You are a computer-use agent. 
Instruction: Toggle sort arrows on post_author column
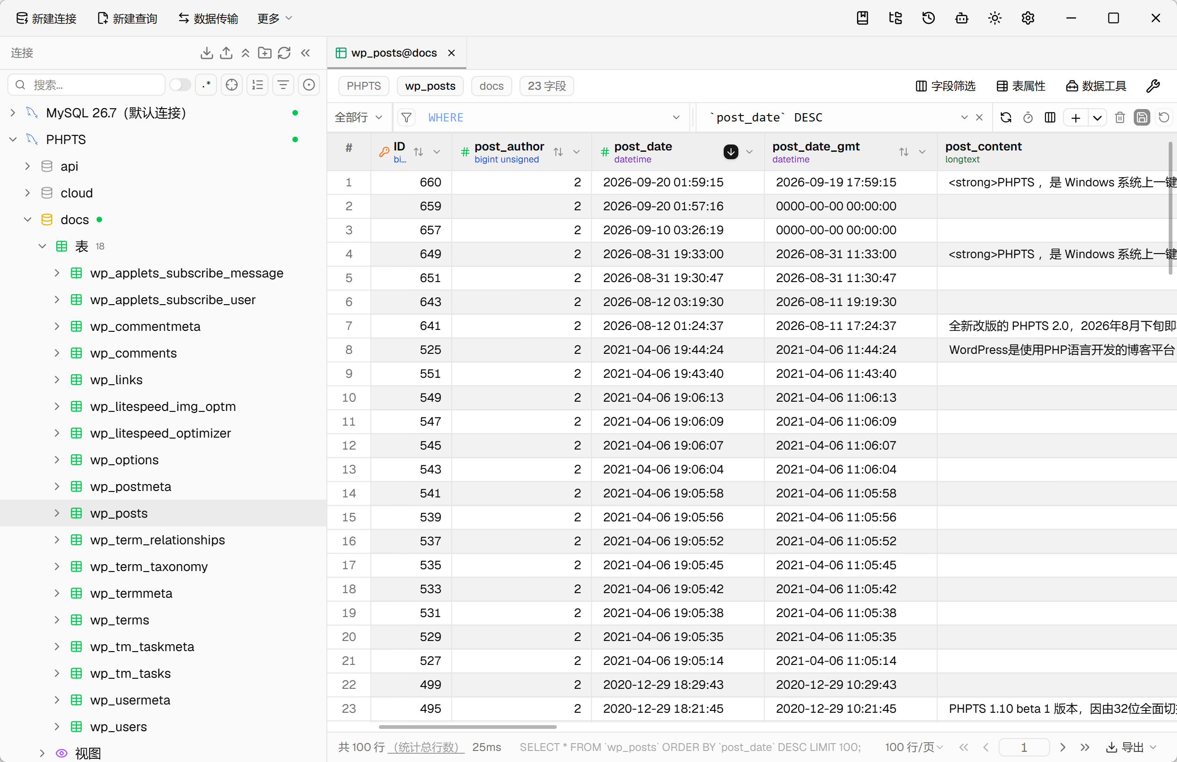558,152
